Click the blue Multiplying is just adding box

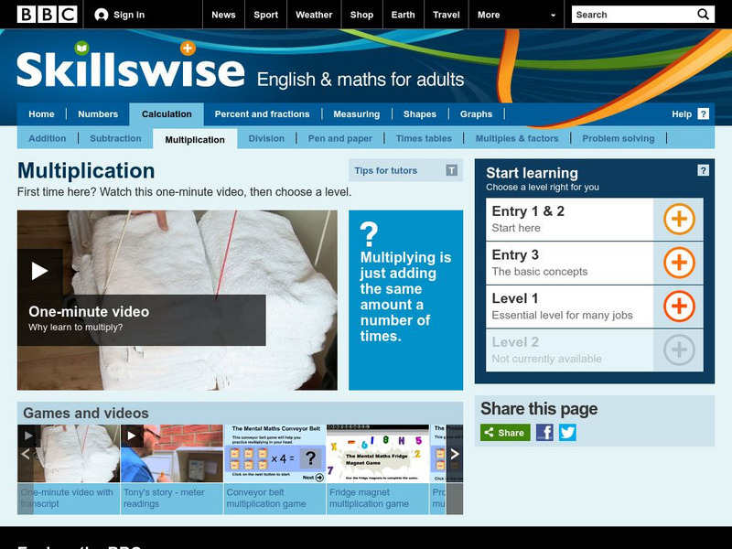point(405,300)
